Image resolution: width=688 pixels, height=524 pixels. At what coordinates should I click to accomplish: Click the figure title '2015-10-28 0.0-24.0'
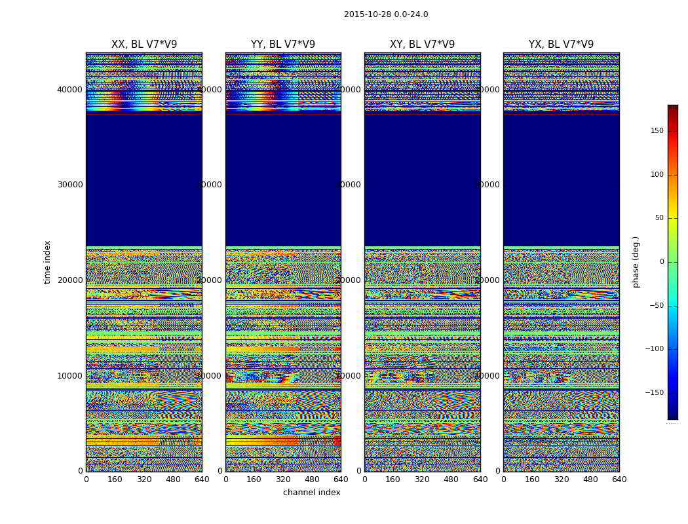click(x=386, y=14)
